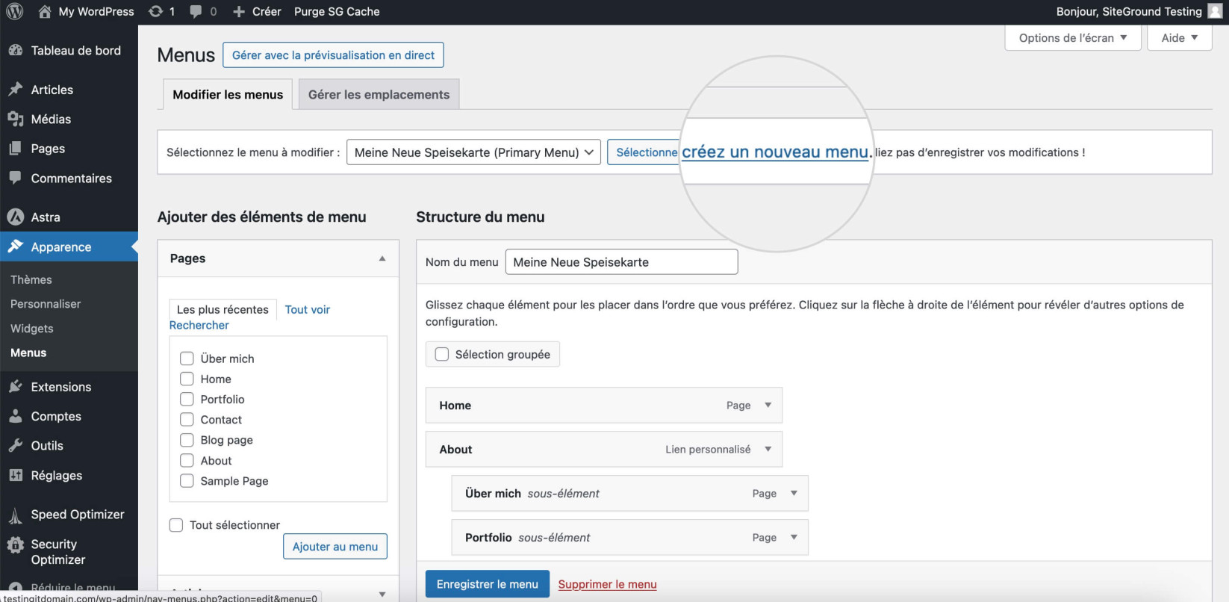Collapse the Pages accordion panel
This screenshot has height=602, width=1229.
(382, 258)
